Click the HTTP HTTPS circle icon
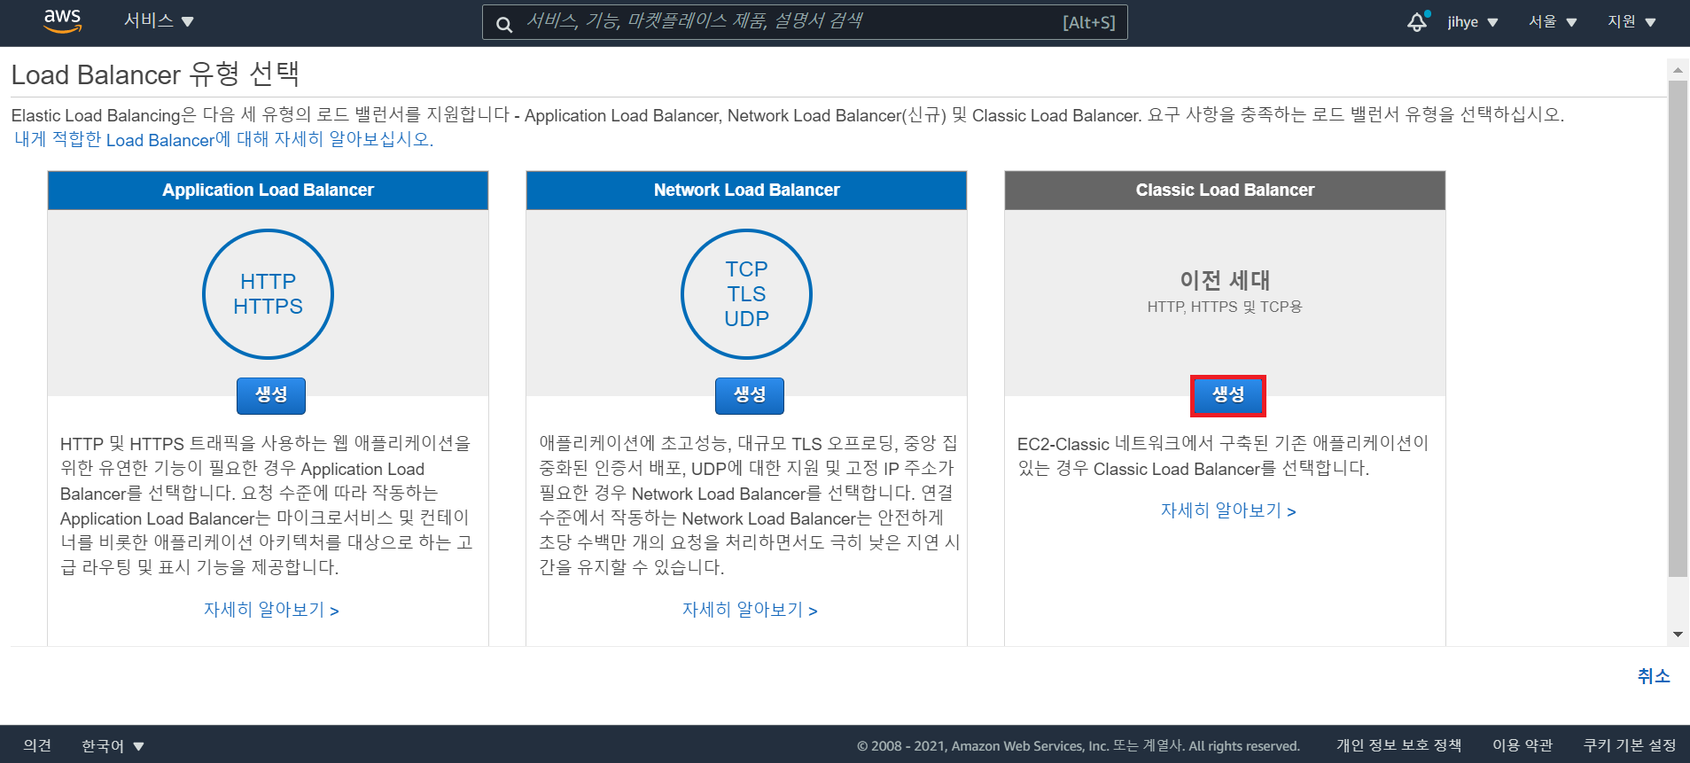This screenshot has height=763, width=1690. click(268, 294)
